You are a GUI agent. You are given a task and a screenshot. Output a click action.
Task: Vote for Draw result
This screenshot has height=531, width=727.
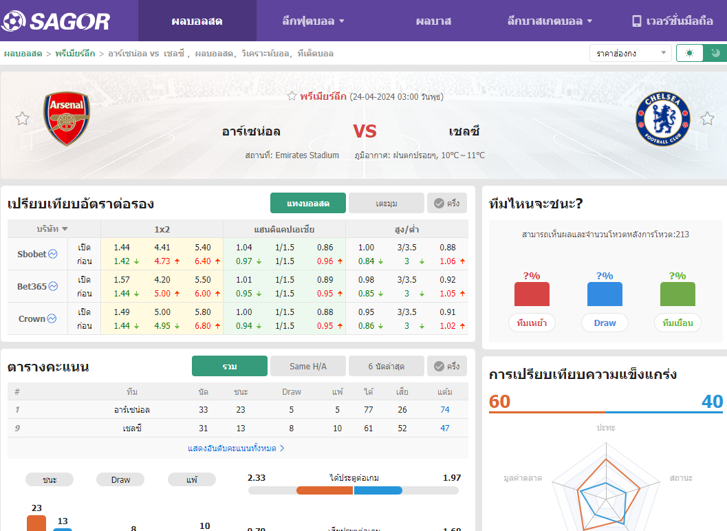click(x=605, y=323)
